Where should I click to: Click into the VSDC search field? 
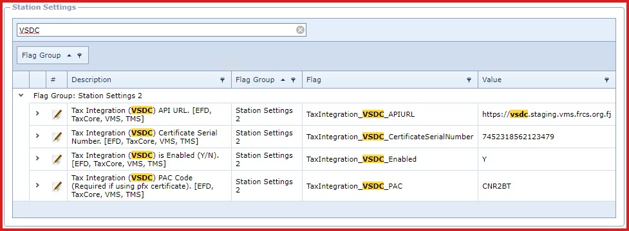coord(156,30)
